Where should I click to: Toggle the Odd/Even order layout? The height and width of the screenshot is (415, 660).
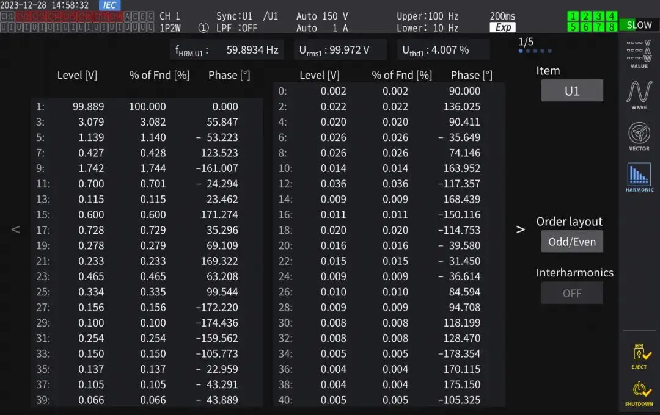tap(571, 242)
